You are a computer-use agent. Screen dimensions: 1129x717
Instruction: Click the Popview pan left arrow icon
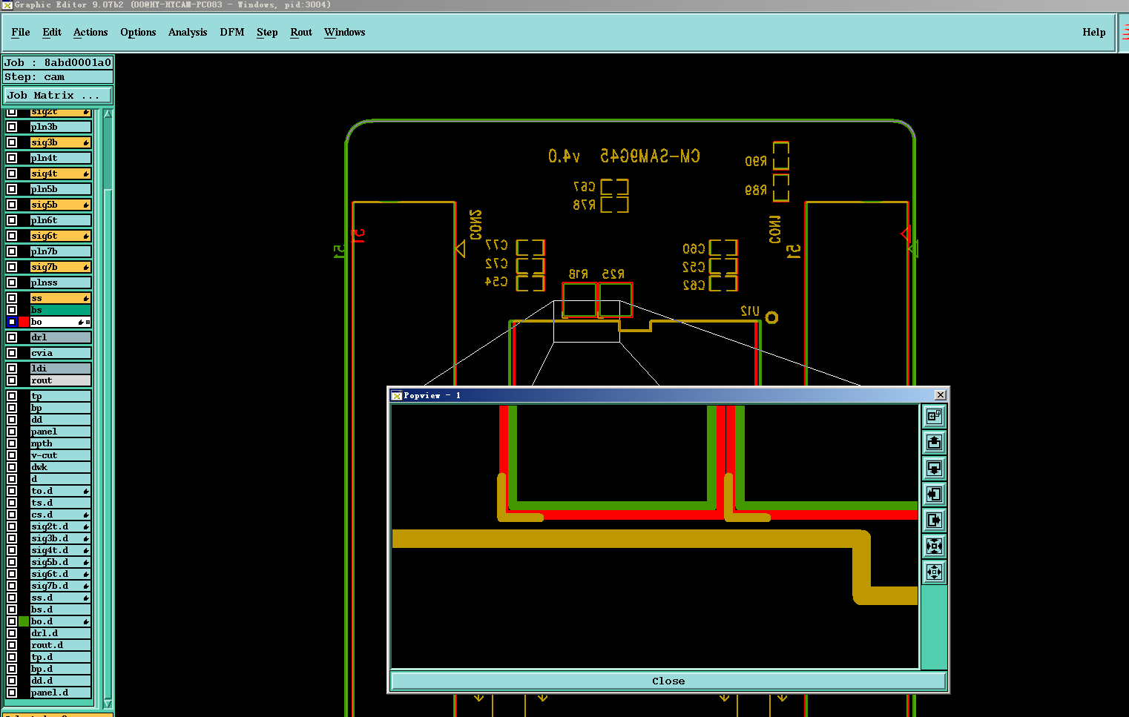[934, 495]
